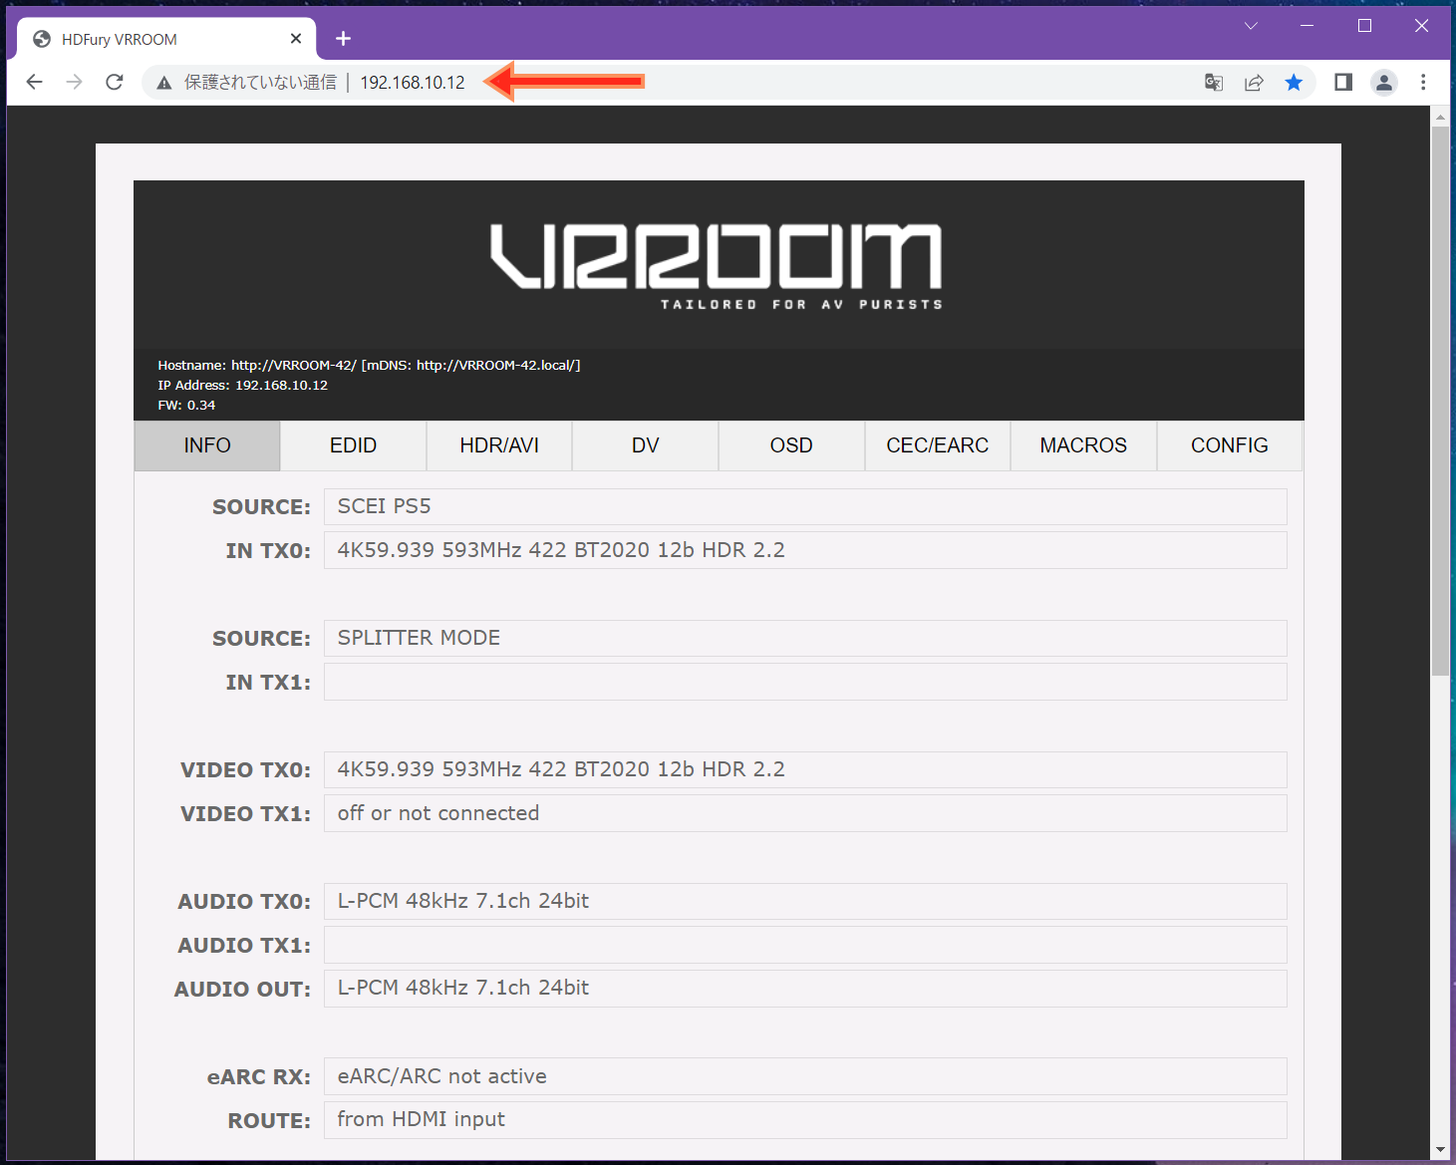Viewport: 1456px width, 1165px height.
Task: Expand the tab search chevron
Action: coord(1251,26)
